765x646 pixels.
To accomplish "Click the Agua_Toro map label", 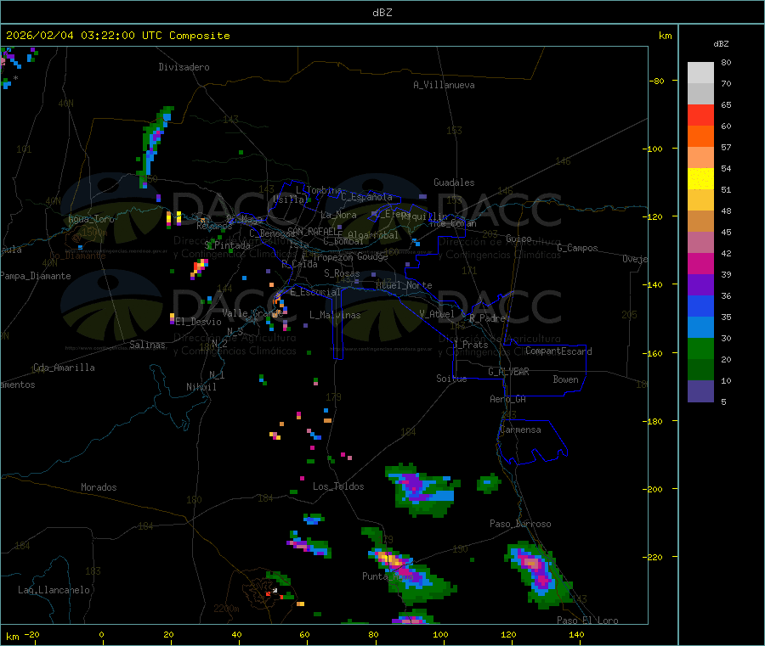I will point(91,219).
